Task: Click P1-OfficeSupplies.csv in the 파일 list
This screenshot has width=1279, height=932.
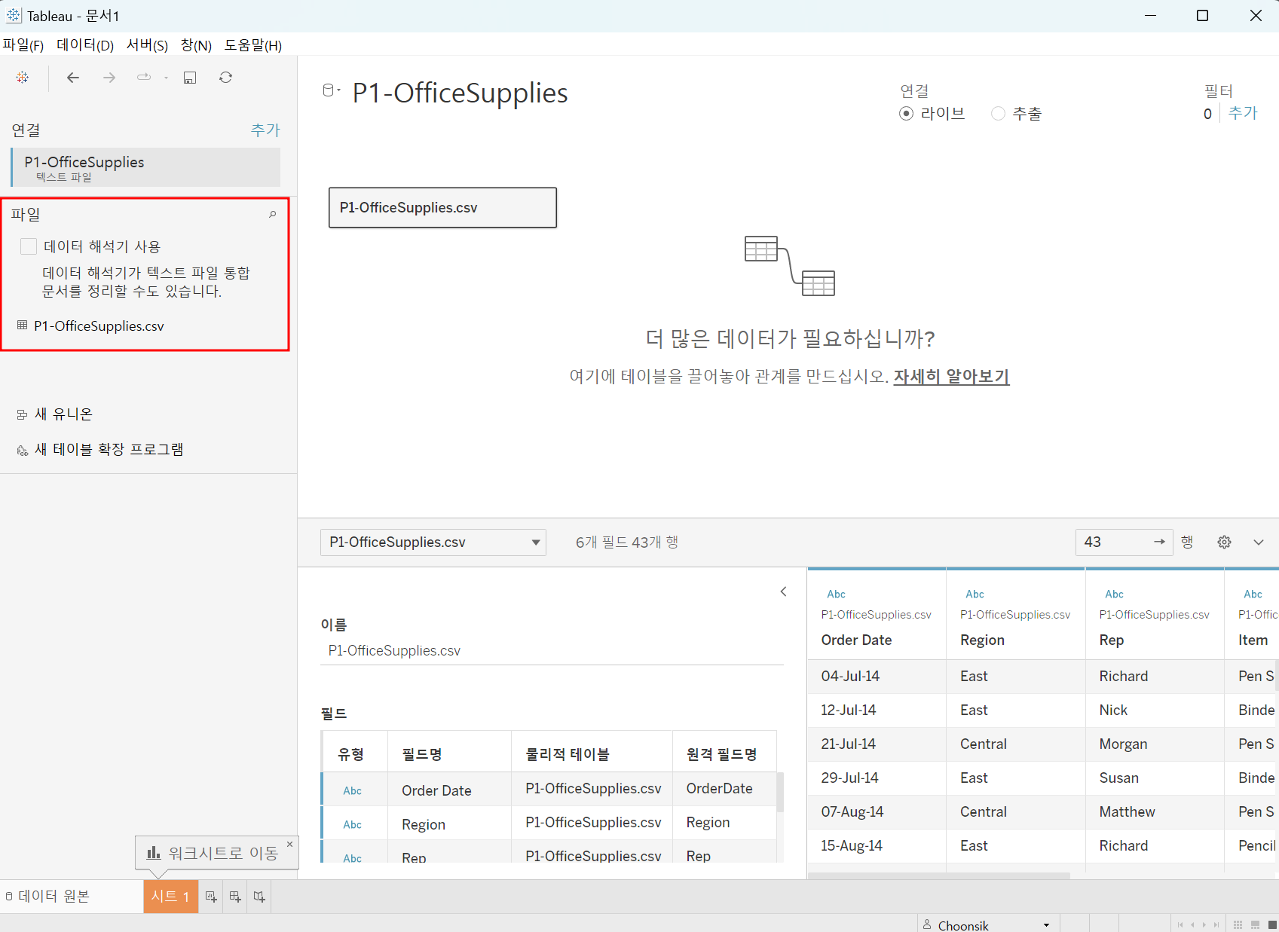Action: 99,325
